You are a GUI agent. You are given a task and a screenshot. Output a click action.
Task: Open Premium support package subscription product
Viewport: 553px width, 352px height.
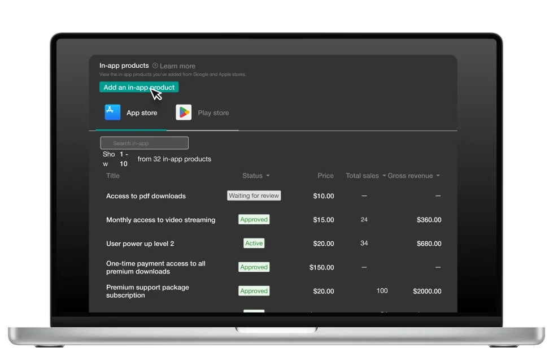147,291
